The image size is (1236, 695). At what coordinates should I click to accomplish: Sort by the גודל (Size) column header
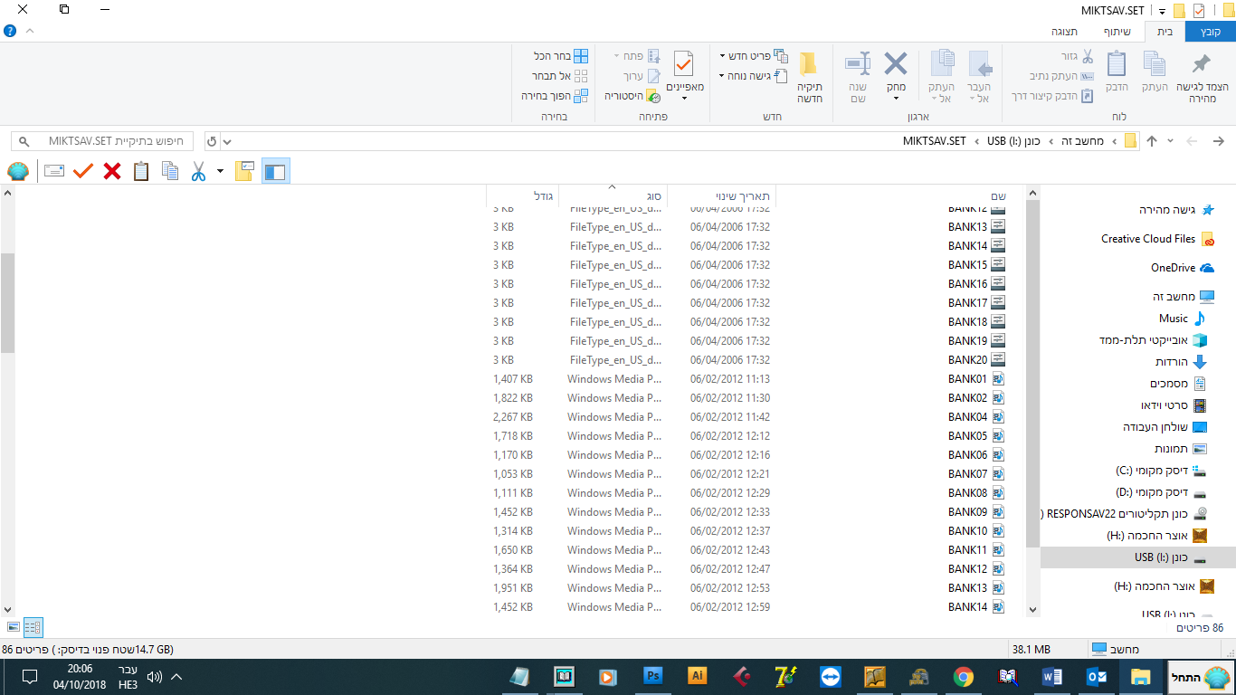[x=523, y=195]
